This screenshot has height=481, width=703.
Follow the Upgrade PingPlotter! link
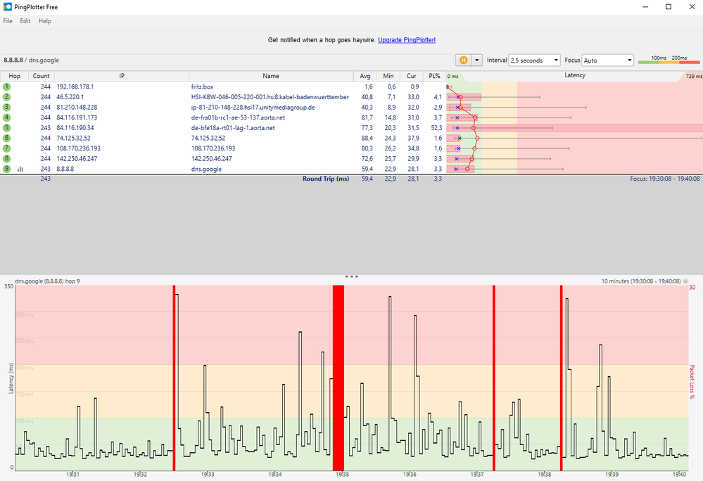tap(407, 40)
